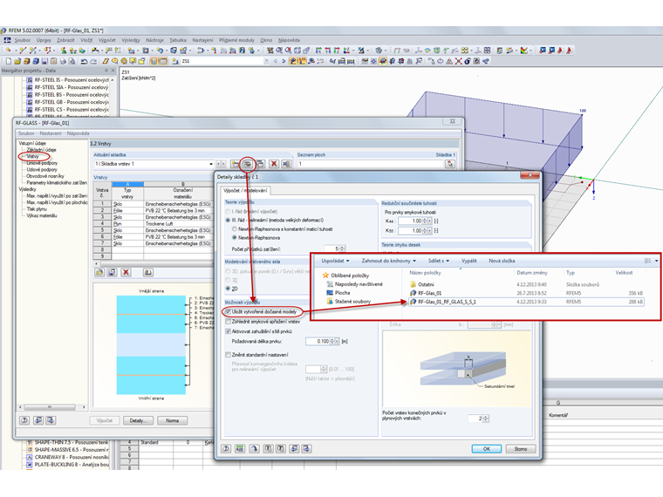Adjust Počet přírůstků zatížení stepper

(x=343, y=248)
